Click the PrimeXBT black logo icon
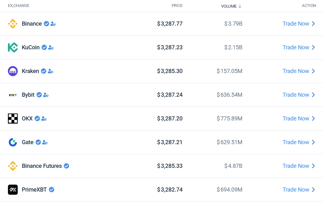 coord(13,190)
